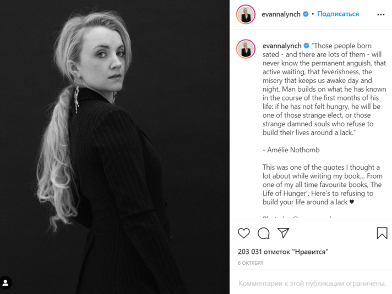This screenshot has width=392, height=294.
Task: Click the restricted comments field
Action: click(312, 283)
